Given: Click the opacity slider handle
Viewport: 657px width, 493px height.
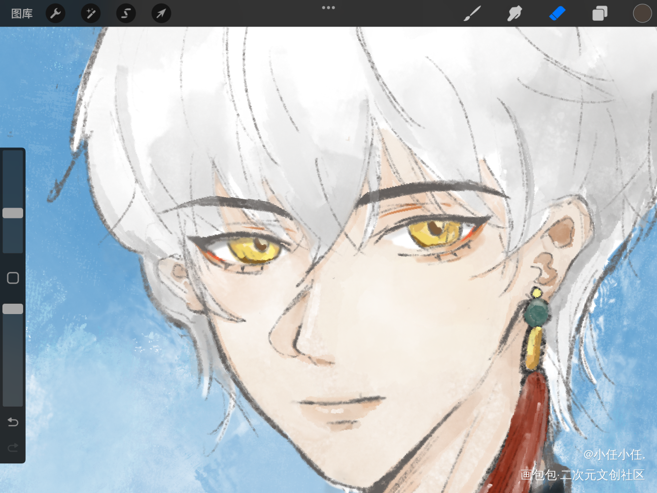Looking at the screenshot, I should coord(13,309).
